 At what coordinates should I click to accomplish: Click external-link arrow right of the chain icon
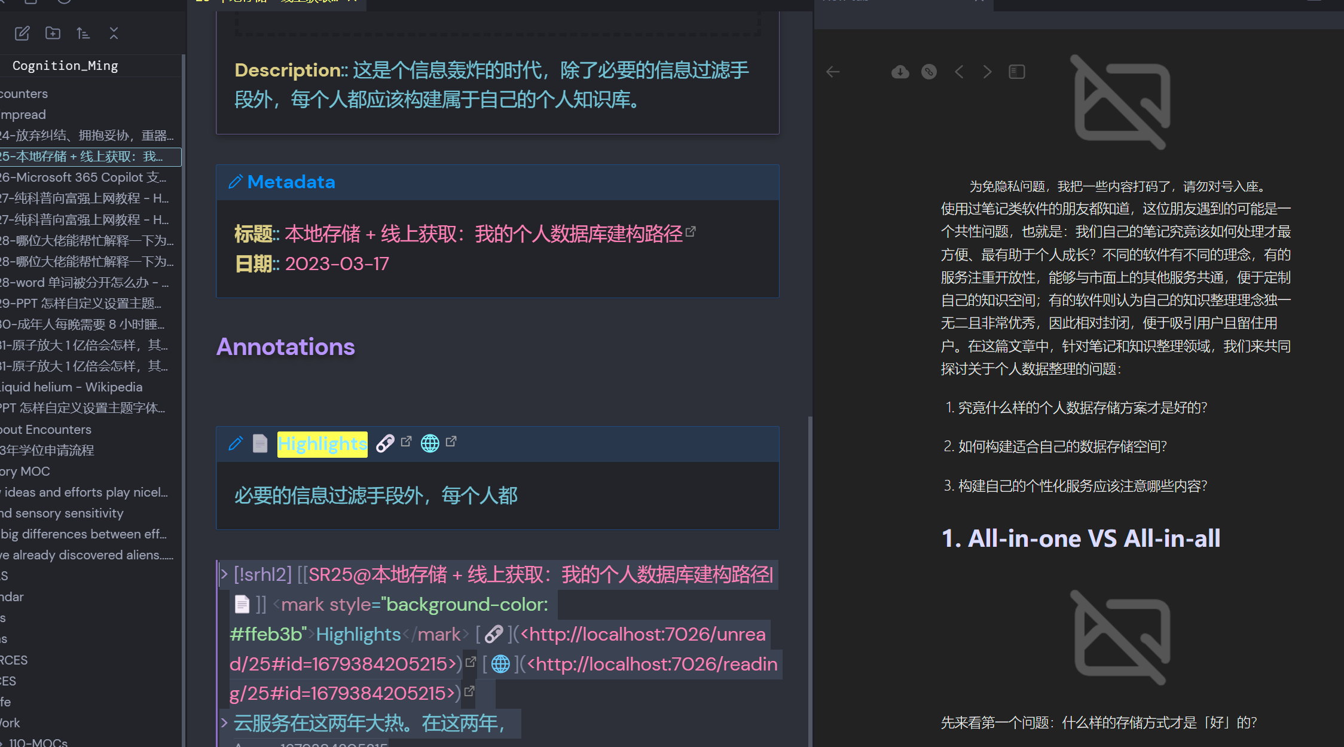(406, 441)
